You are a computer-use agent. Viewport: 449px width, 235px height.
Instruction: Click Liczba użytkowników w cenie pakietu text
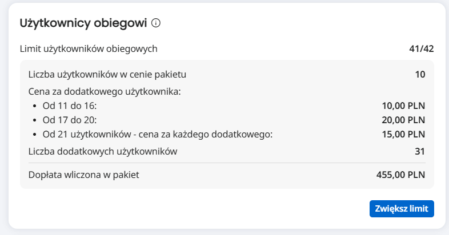coord(107,75)
